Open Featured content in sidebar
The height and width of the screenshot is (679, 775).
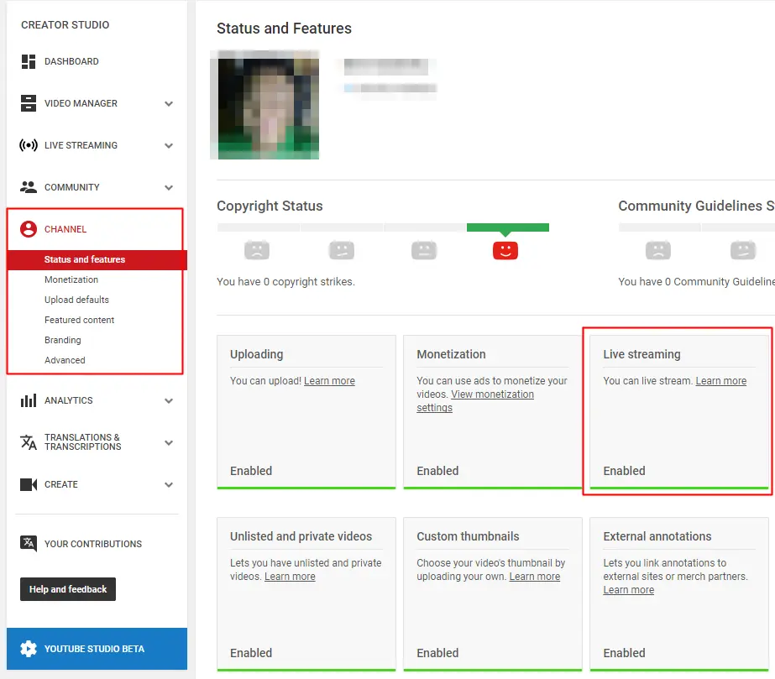(79, 320)
